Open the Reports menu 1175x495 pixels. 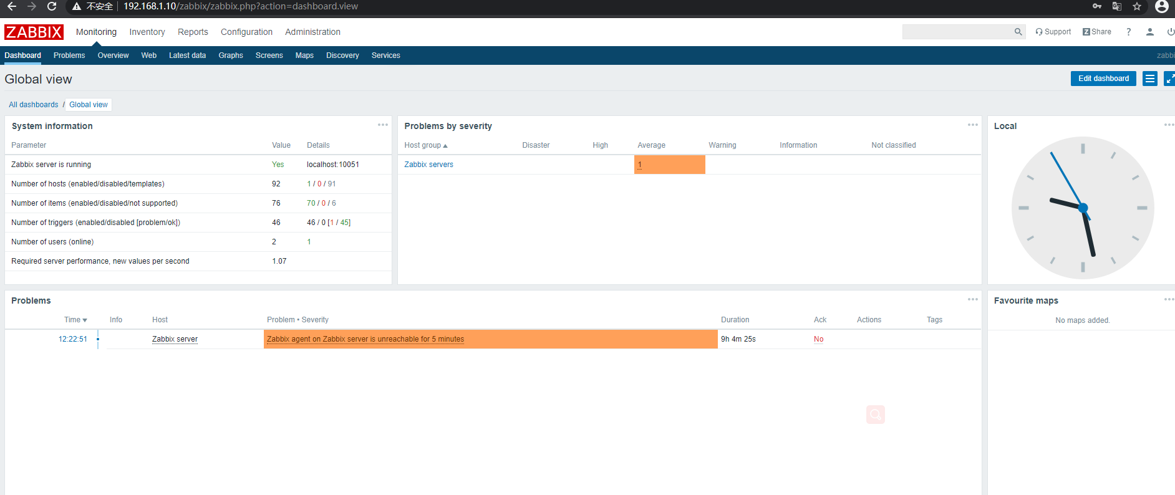193,32
